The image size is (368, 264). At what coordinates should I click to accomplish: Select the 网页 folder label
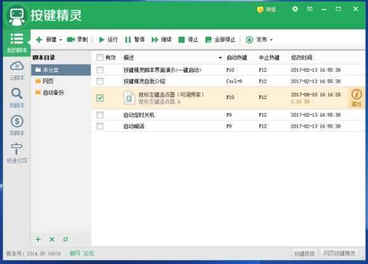(x=48, y=81)
